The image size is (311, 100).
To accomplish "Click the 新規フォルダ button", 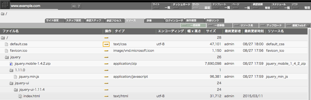I will (x=298, y=25).
